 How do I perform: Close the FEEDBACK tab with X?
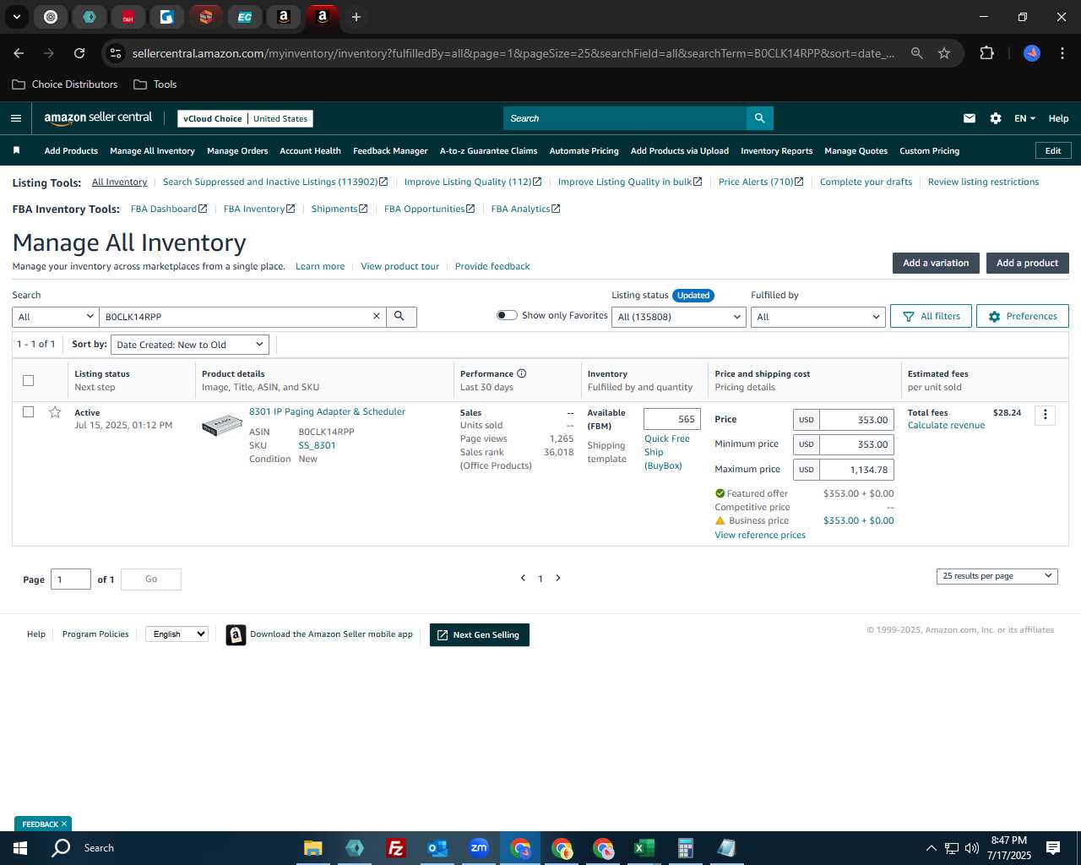(x=64, y=824)
